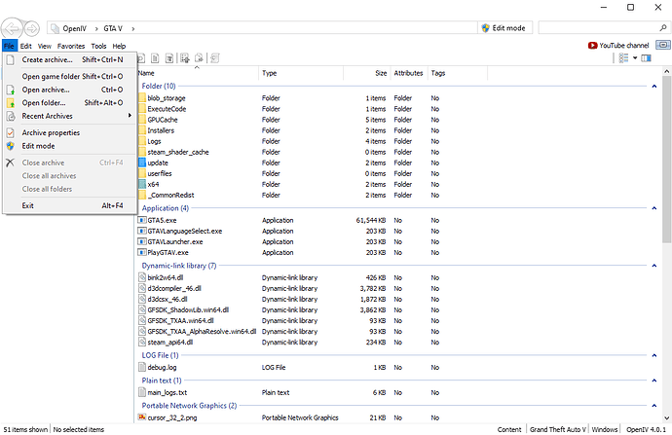The height and width of the screenshot is (435, 672).
Task: Collapse the LOG File (1) group
Action: pyautogui.click(x=654, y=355)
